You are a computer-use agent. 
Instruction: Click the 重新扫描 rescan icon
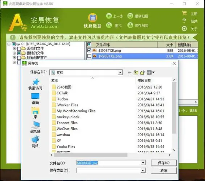(130, 16)
